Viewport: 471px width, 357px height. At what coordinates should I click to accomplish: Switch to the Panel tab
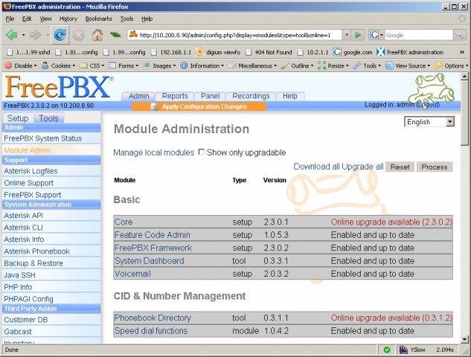pos(210,96)
